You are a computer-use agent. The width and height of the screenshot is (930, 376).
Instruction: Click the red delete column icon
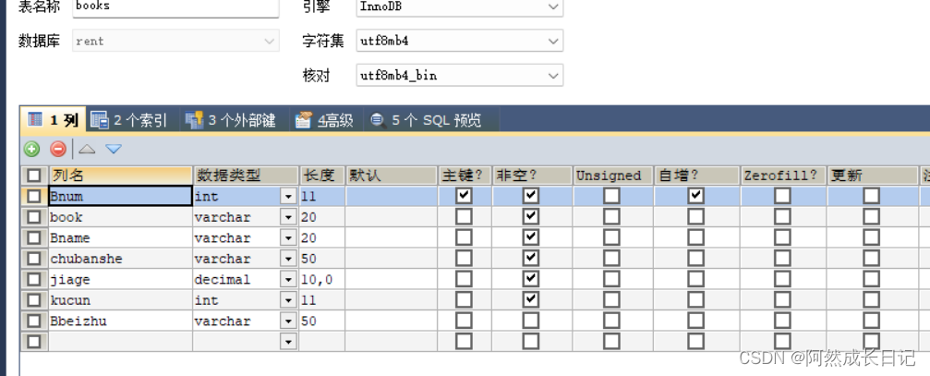pos(57,149)
